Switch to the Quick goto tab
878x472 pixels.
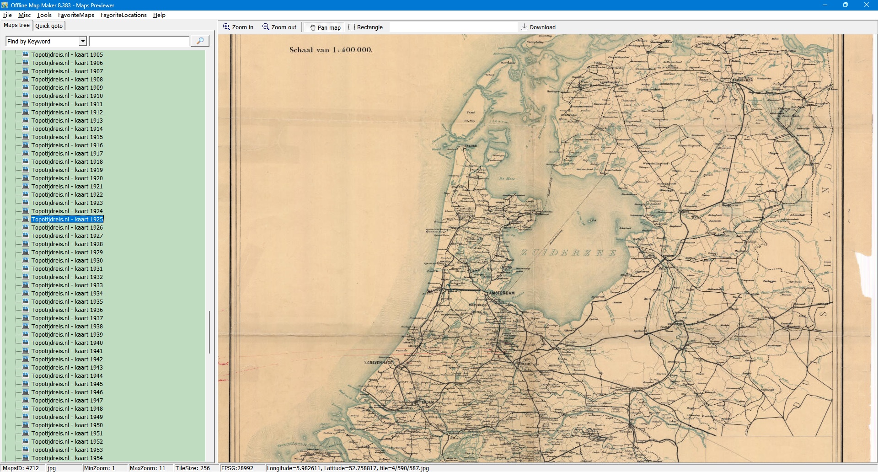49,26
